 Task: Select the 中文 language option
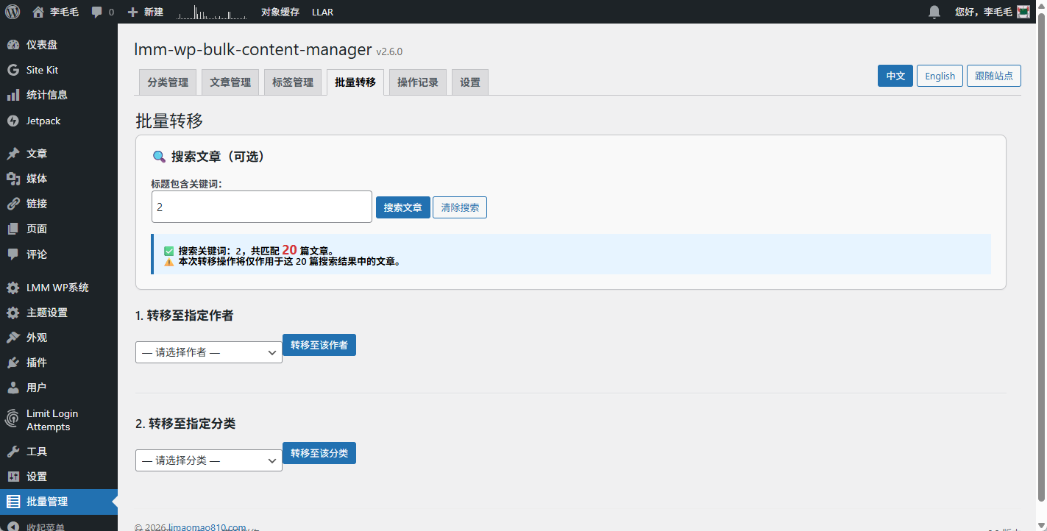click(x=895, y=76)
